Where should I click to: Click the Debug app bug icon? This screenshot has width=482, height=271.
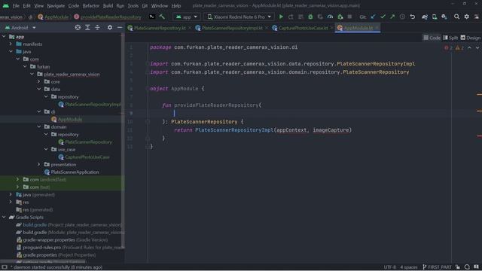[x=310, y=17]
